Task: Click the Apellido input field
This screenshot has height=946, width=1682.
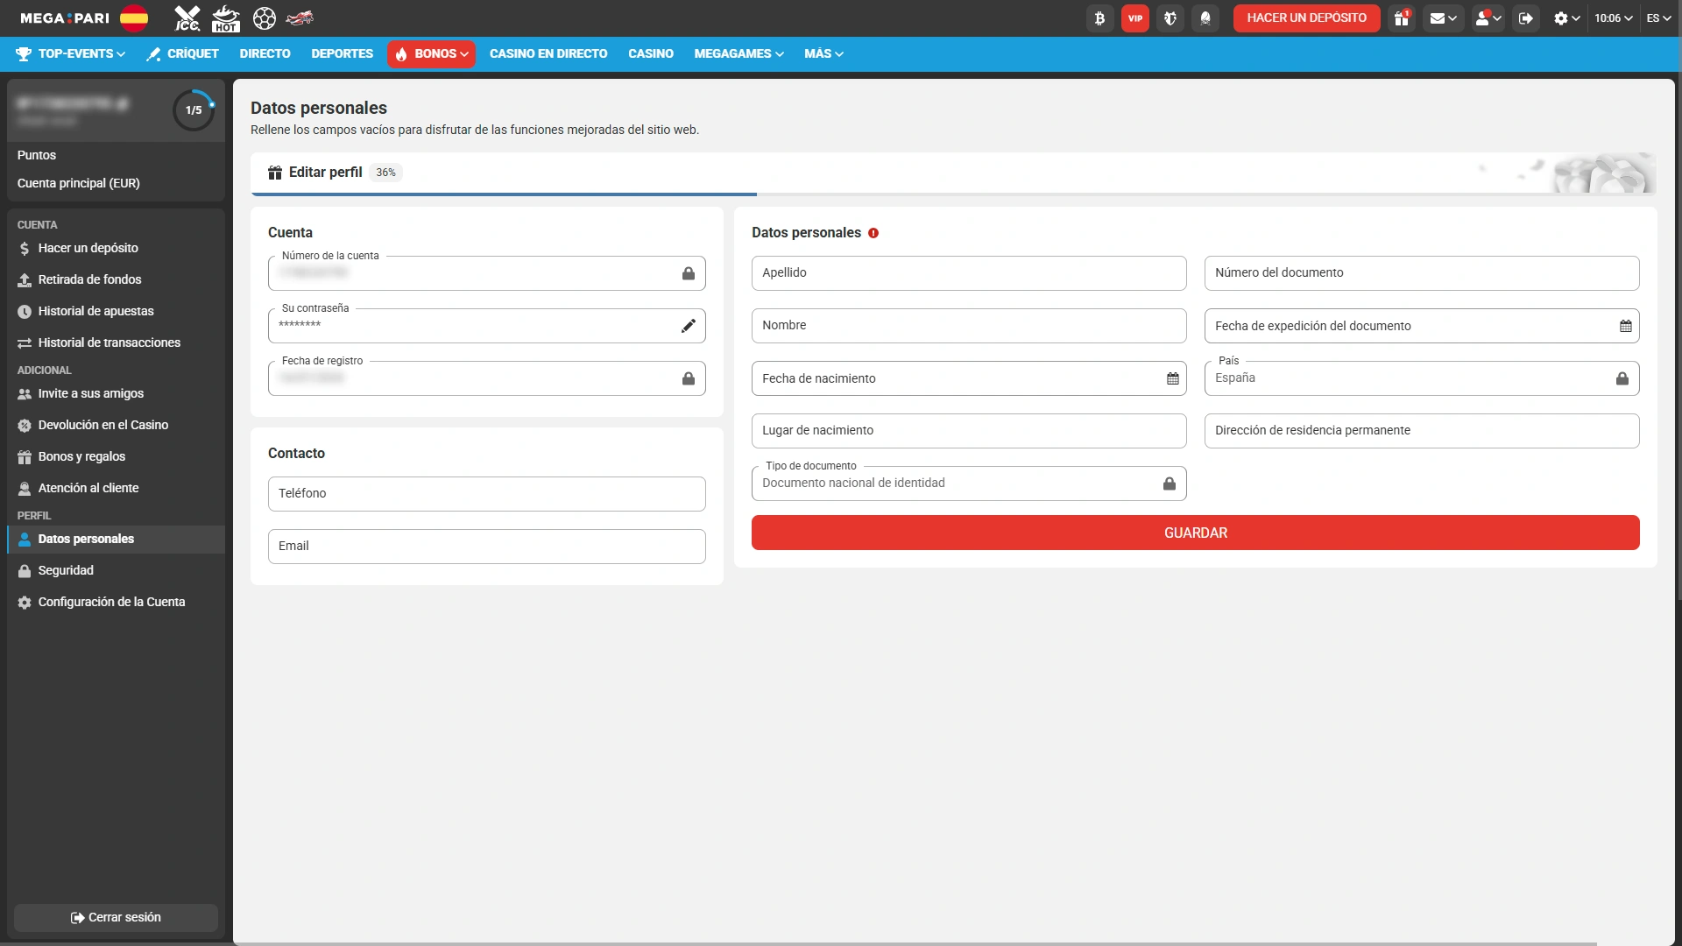Action: point(969,273)
